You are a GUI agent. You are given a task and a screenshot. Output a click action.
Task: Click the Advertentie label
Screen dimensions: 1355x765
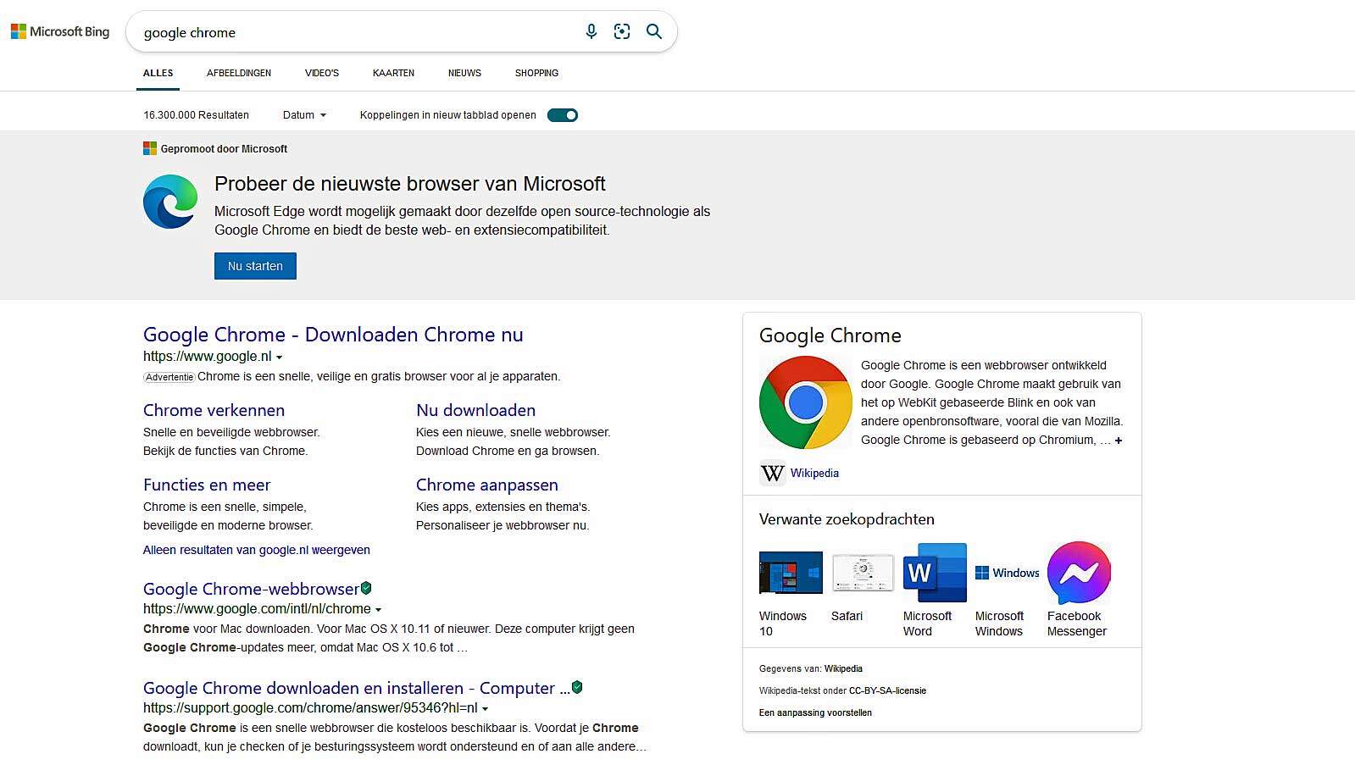pyautogui.click(x=169, y=377)
